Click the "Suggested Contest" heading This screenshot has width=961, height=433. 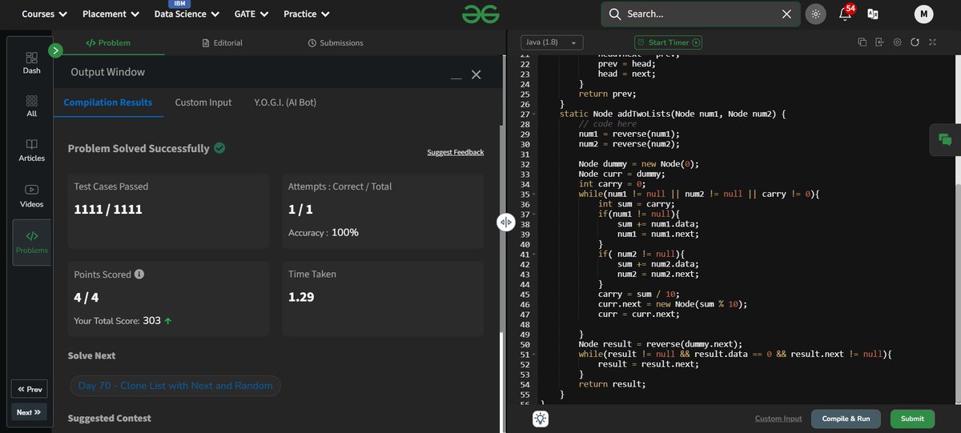click(x=109, y=418)
